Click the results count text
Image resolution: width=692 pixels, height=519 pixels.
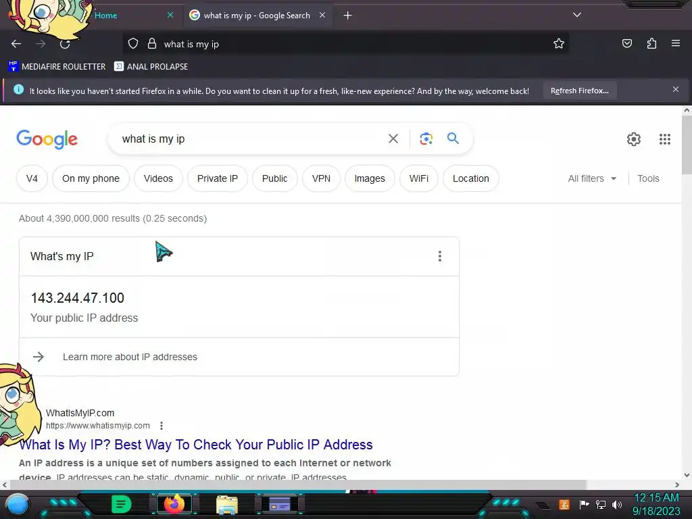coord(113,218)
